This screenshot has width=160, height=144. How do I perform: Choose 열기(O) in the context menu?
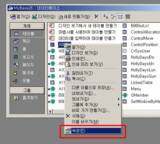point(93,47)
